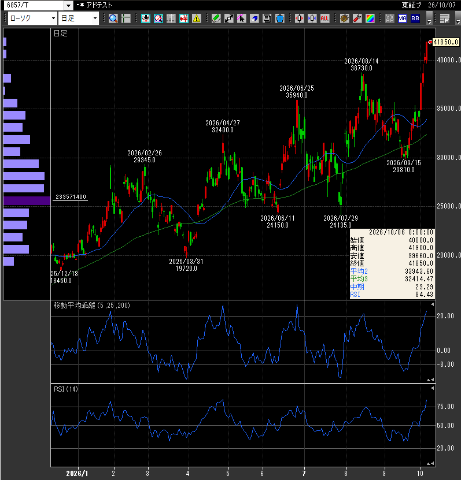Click the 移動平均乖離 panel collapse arrow
461x480 pixels.
point(432,304)
